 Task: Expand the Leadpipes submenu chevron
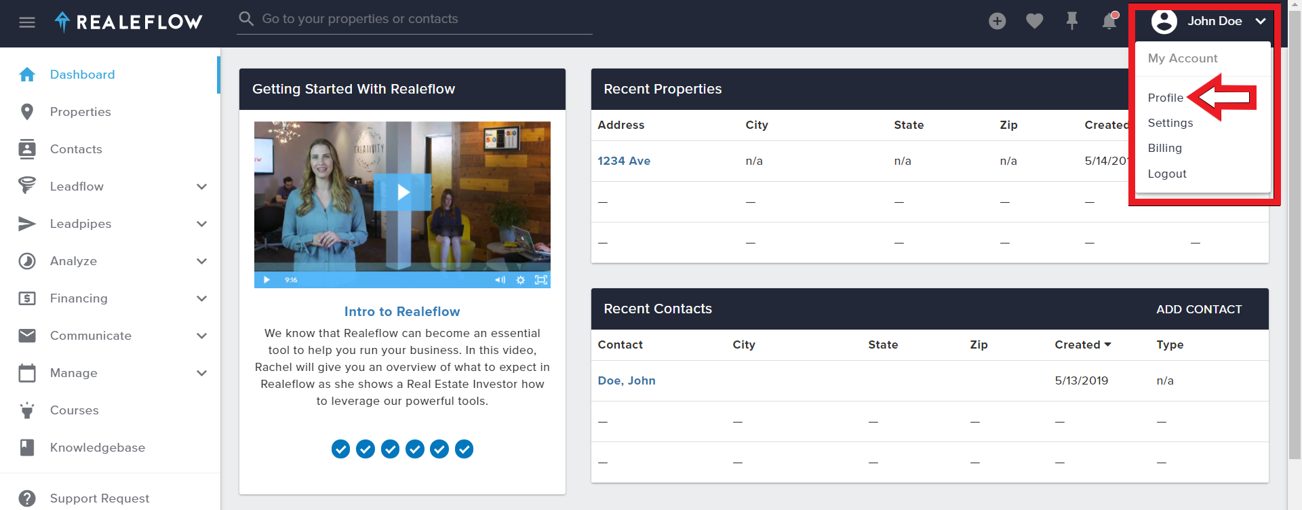(x=201, y=224)
